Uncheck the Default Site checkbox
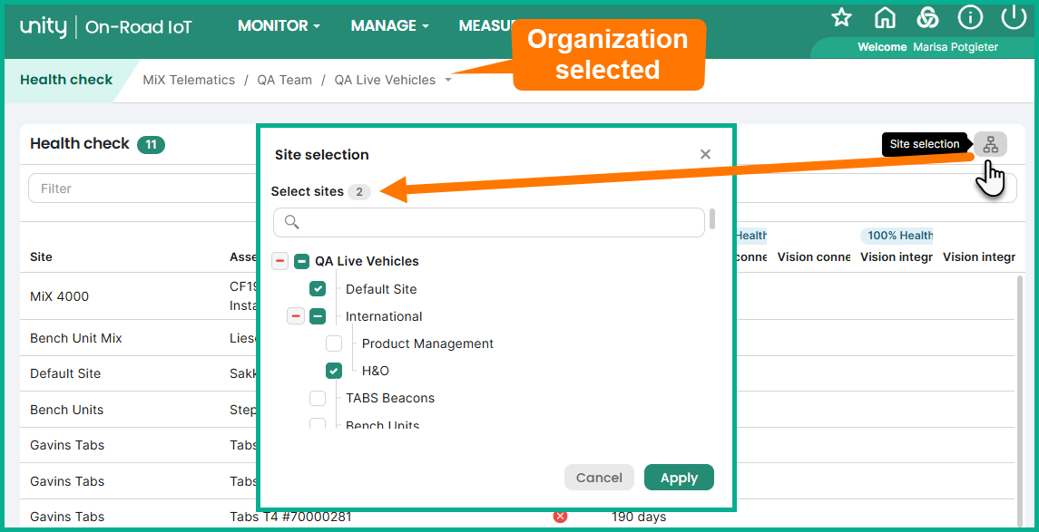 pos(318,288)
